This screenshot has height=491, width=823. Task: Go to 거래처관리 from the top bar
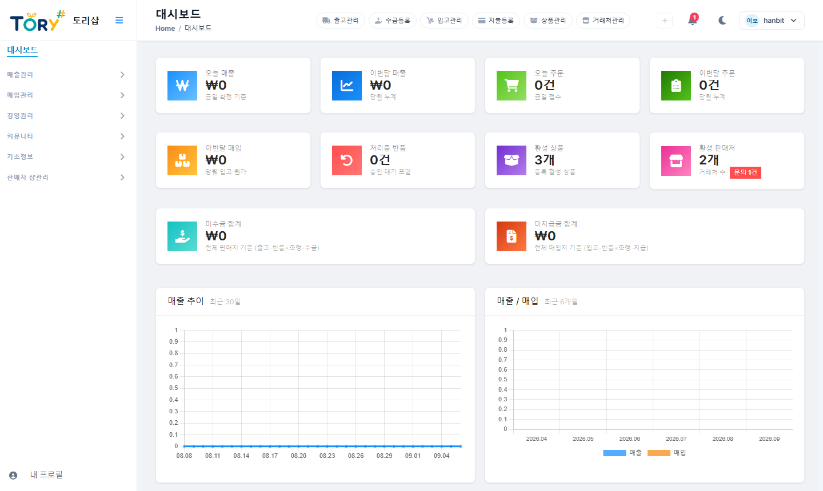click(x=604, y=21)
